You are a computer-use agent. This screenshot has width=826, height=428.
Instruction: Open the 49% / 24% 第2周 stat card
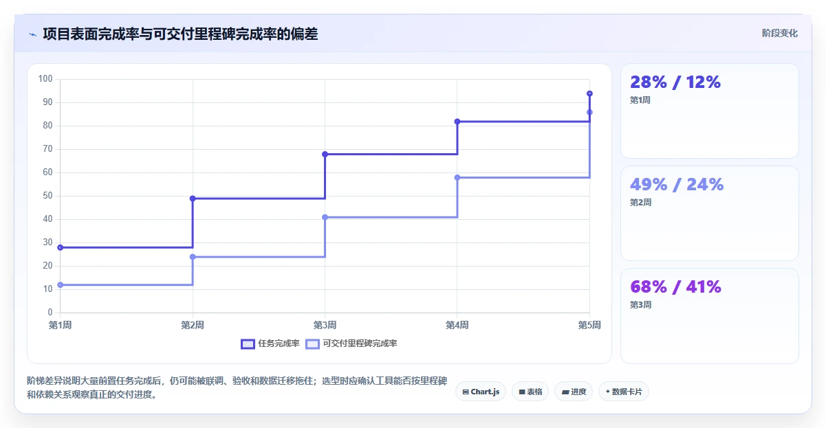pos(709,214)
